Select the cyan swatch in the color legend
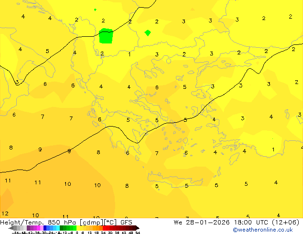Viewport: 303px width, 234px height. [x=58, y=228]
